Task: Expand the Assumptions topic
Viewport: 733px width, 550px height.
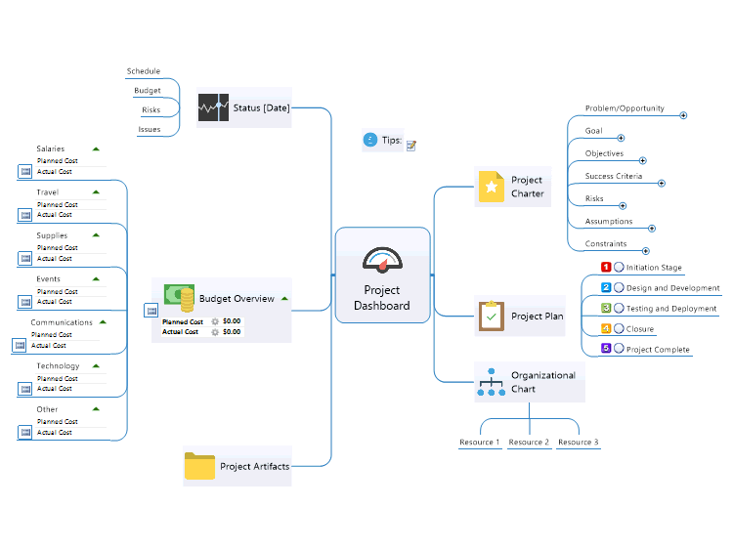Action: pos(652,229)
